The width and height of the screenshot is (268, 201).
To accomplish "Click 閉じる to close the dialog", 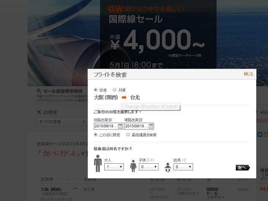I will 248,74.
